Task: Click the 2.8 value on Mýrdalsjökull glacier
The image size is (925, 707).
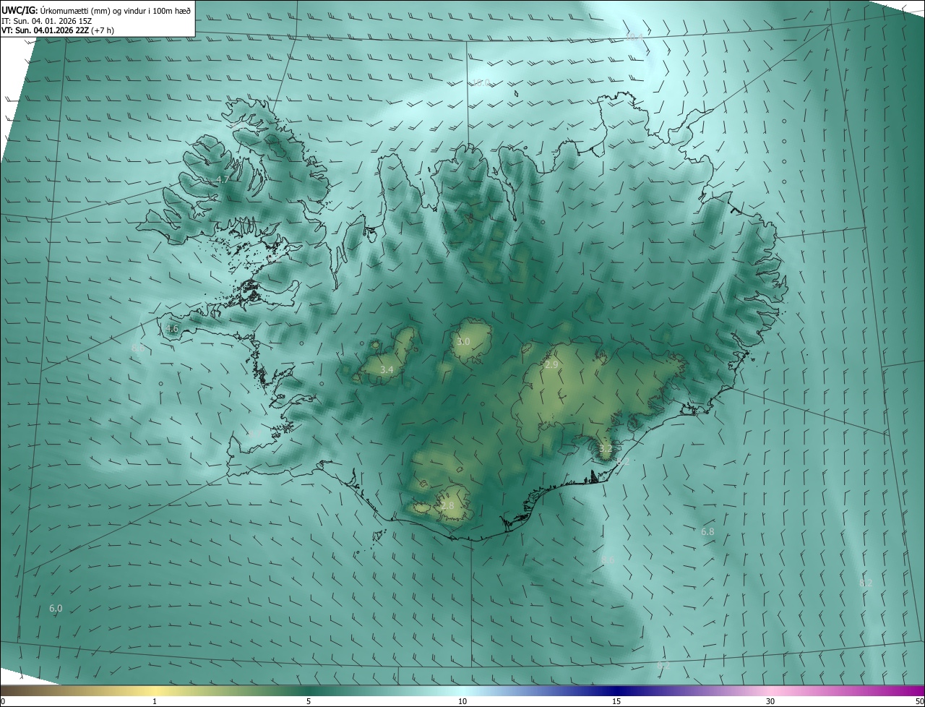Action: [448, 505]
